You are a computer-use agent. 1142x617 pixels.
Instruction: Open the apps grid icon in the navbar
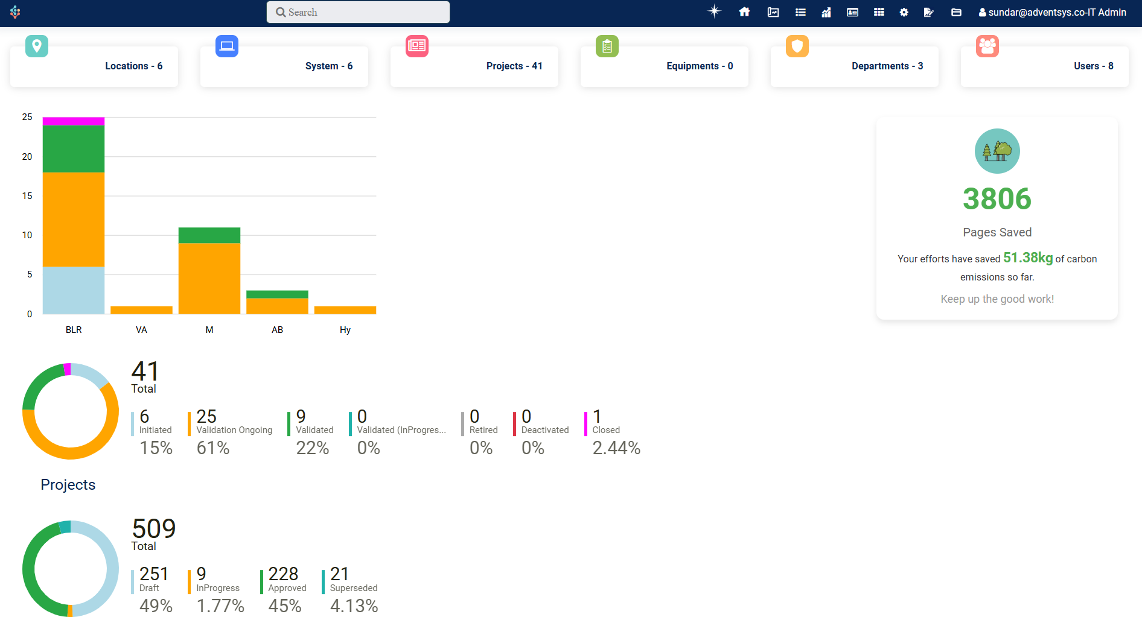tap(879, 11)
